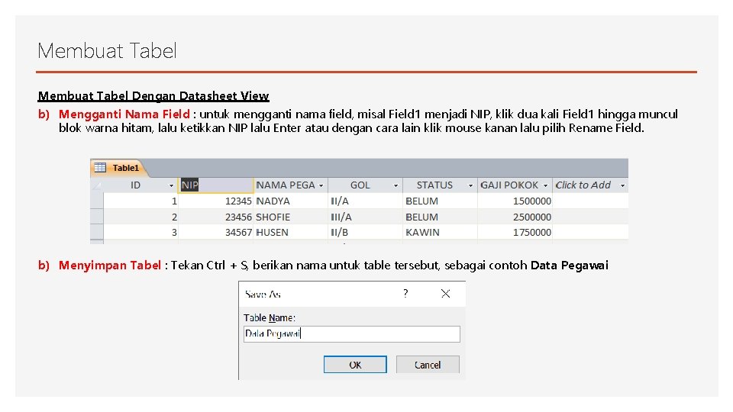Viewport: 733px width, 412px height.
Task: Open the GOL column dropdown arrow
Action: 396,185
